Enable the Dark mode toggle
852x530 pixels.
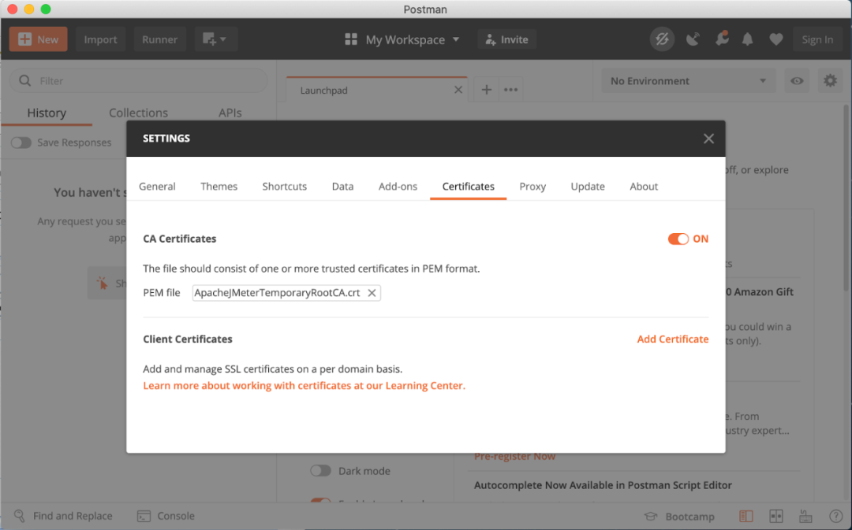tap(320, 471)
